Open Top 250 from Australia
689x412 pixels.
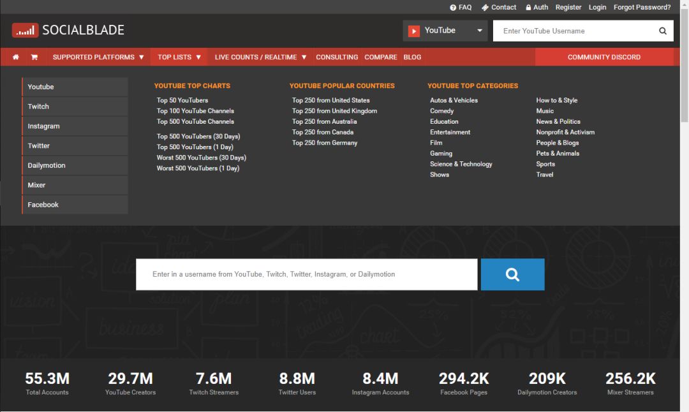click(x=324, y=121)
